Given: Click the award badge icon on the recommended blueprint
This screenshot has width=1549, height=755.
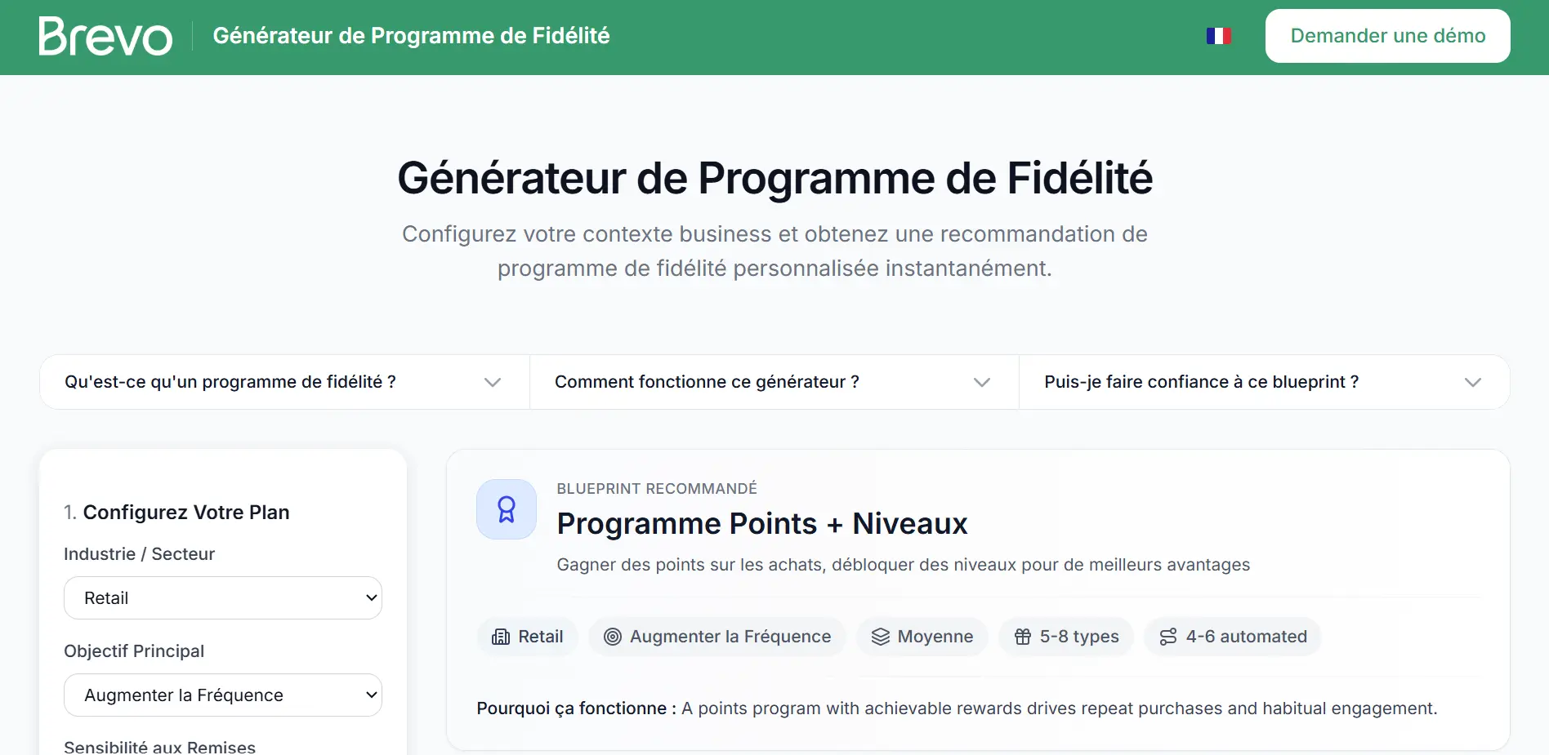Looking at the screenshot, I should pyautogui.click(x=507, y=509).
